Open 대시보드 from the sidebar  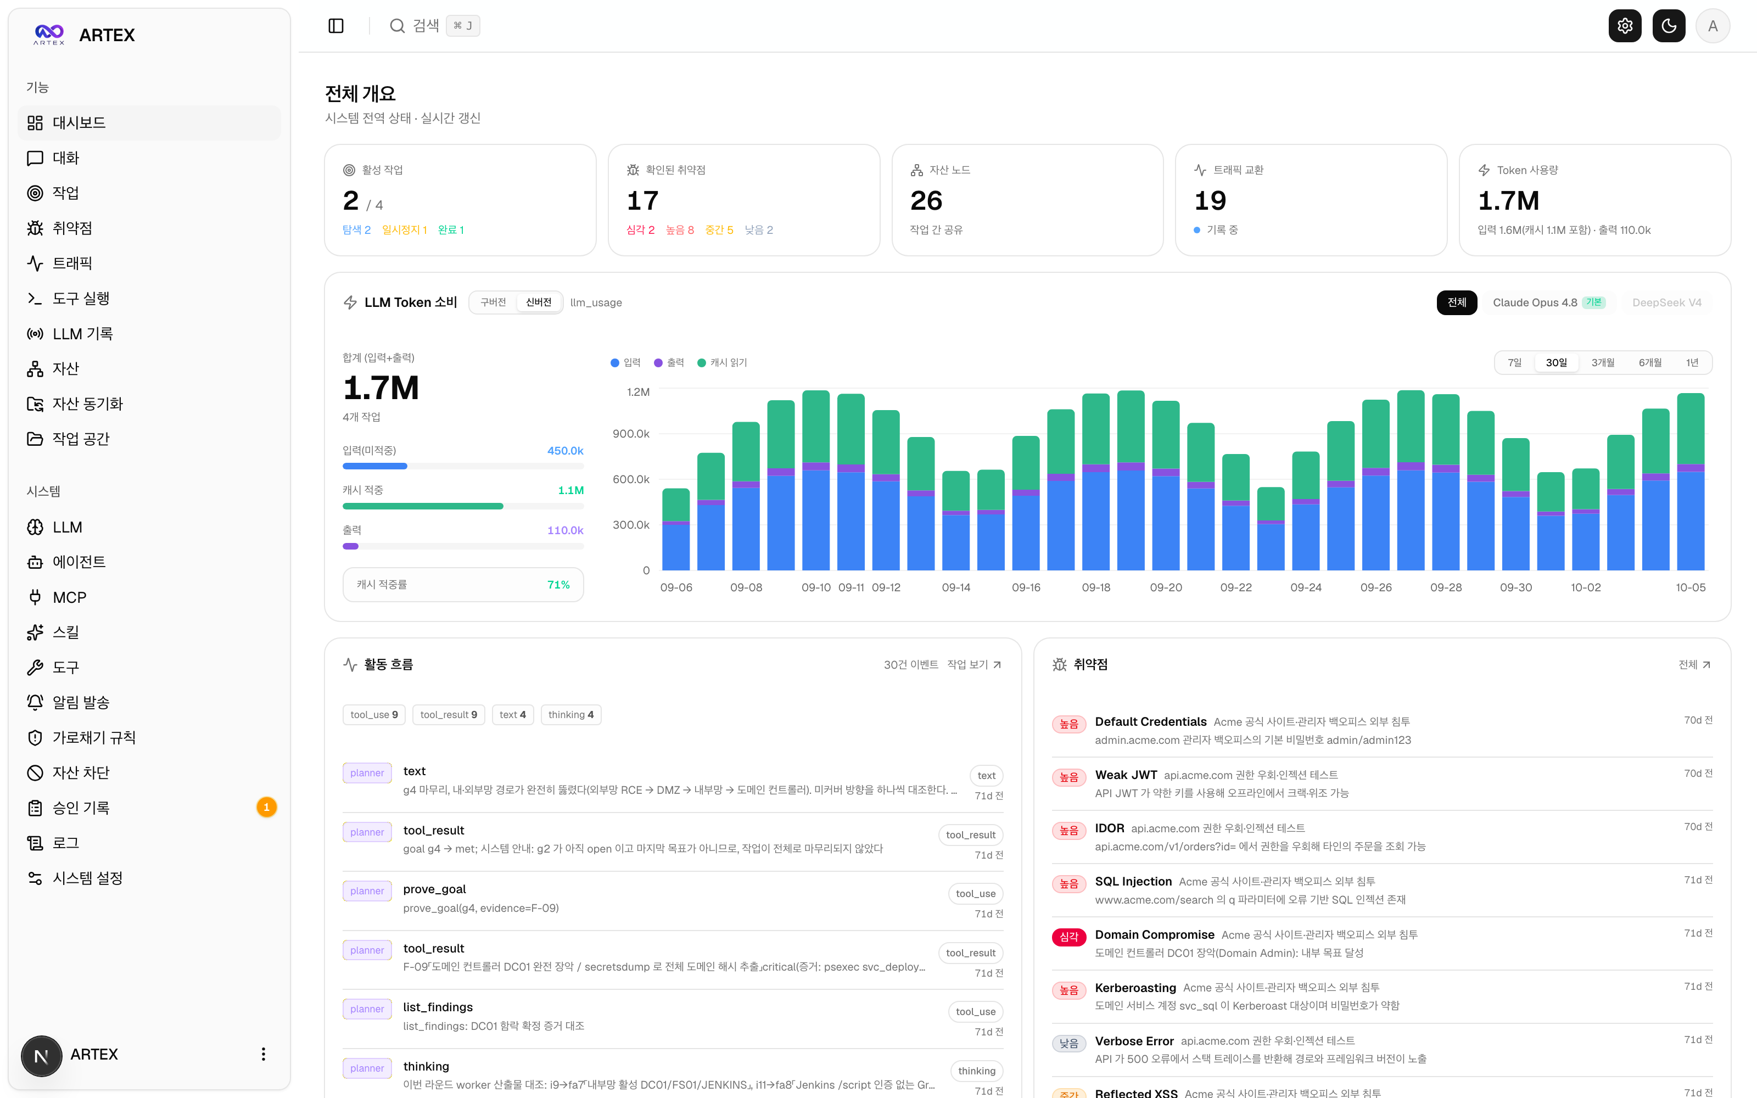[x=149, y=123]
